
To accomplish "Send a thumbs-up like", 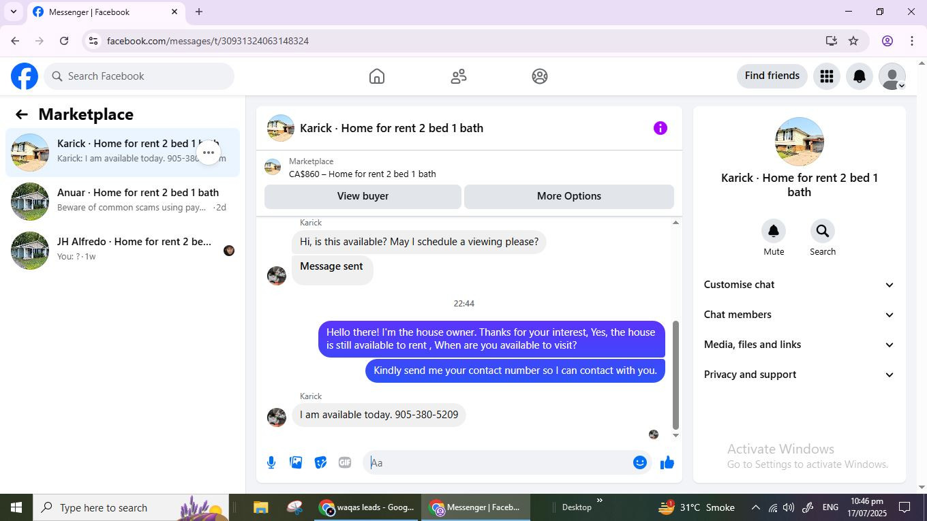I will 667,463.
